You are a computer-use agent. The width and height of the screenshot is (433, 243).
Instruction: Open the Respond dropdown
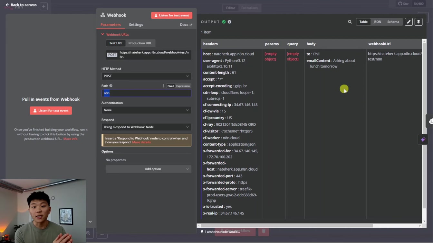146,127
